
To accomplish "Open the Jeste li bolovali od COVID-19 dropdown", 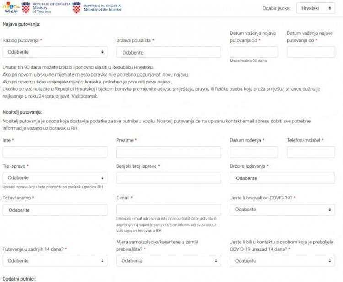I will pyautogui.click(x=282, y=210).
